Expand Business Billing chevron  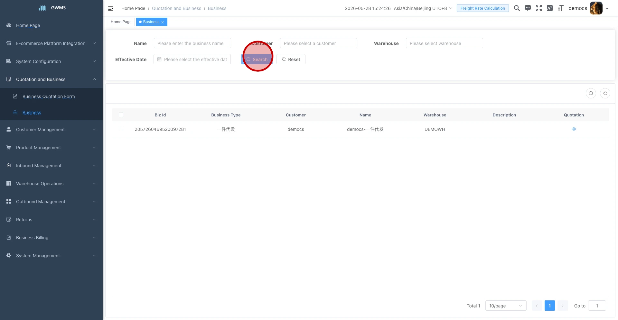94,237
